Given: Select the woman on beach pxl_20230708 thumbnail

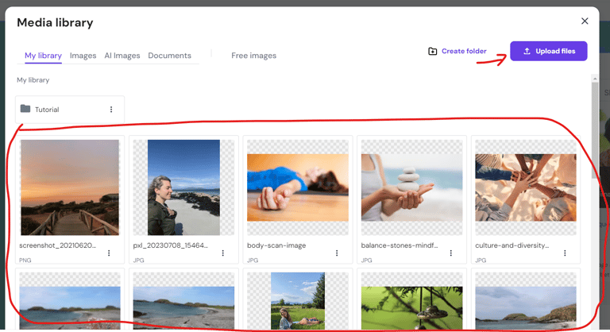Looking at the screenshot, I should [183, 187].
